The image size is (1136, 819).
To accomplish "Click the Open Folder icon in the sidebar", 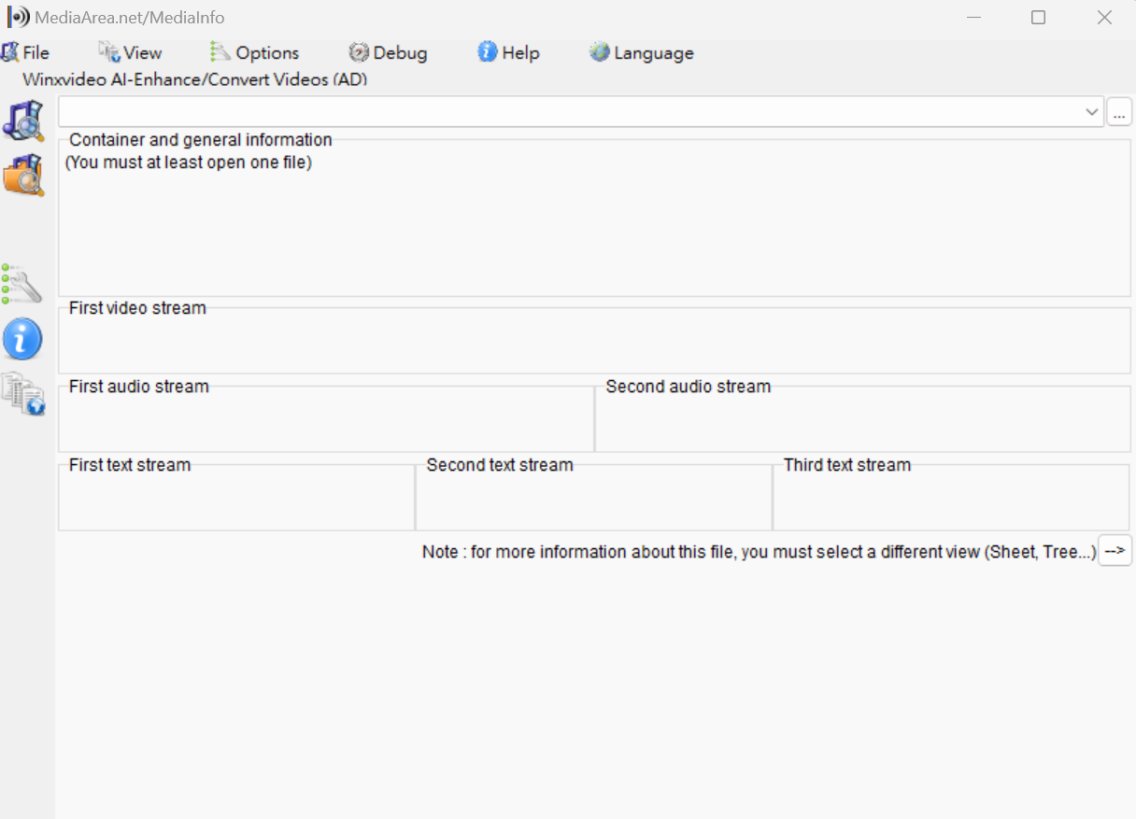I will point(23,175).
